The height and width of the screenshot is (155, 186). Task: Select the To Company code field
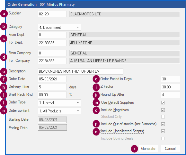tap(52, 61)
